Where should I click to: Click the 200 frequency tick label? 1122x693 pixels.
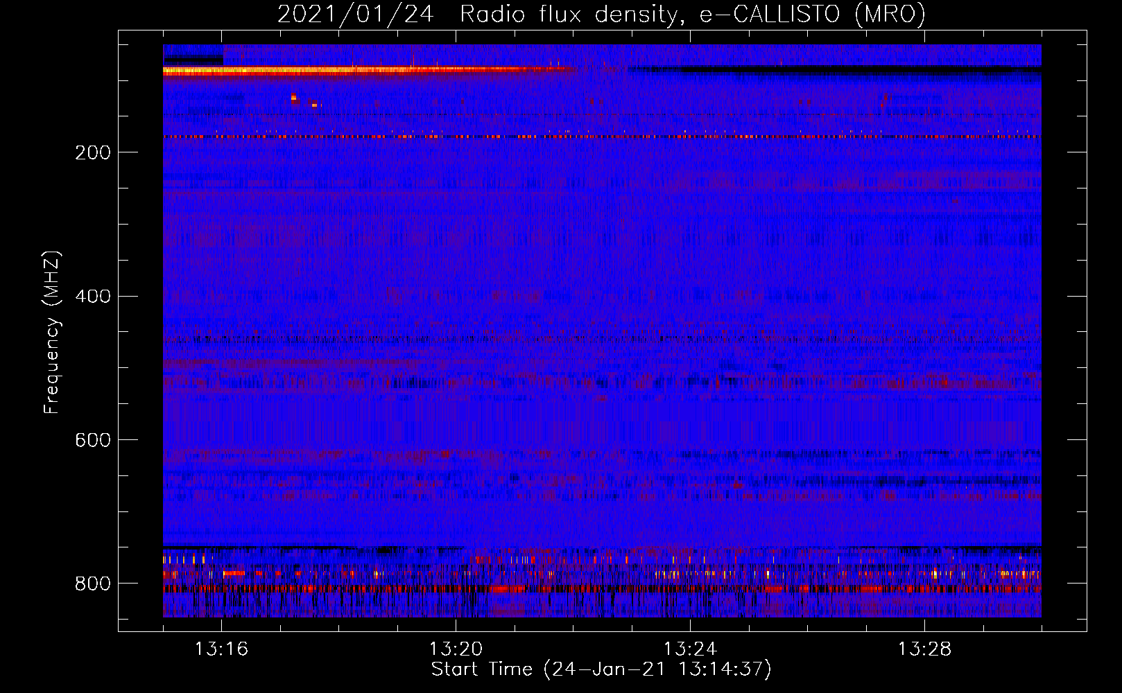pyautogui.click(x=93, y=152)
